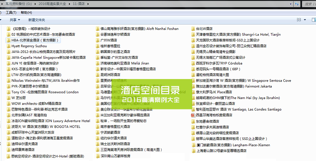Expand the arrow before 常用资料备份 breadcrumb
This screenshot has height=161, width=316.
coord(2,4)
